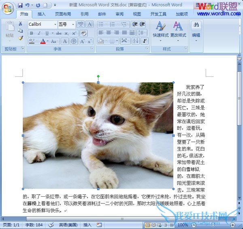Copy selection using the copy icon
The width and height of the screenshot is (243, 229).
[20, 31]
